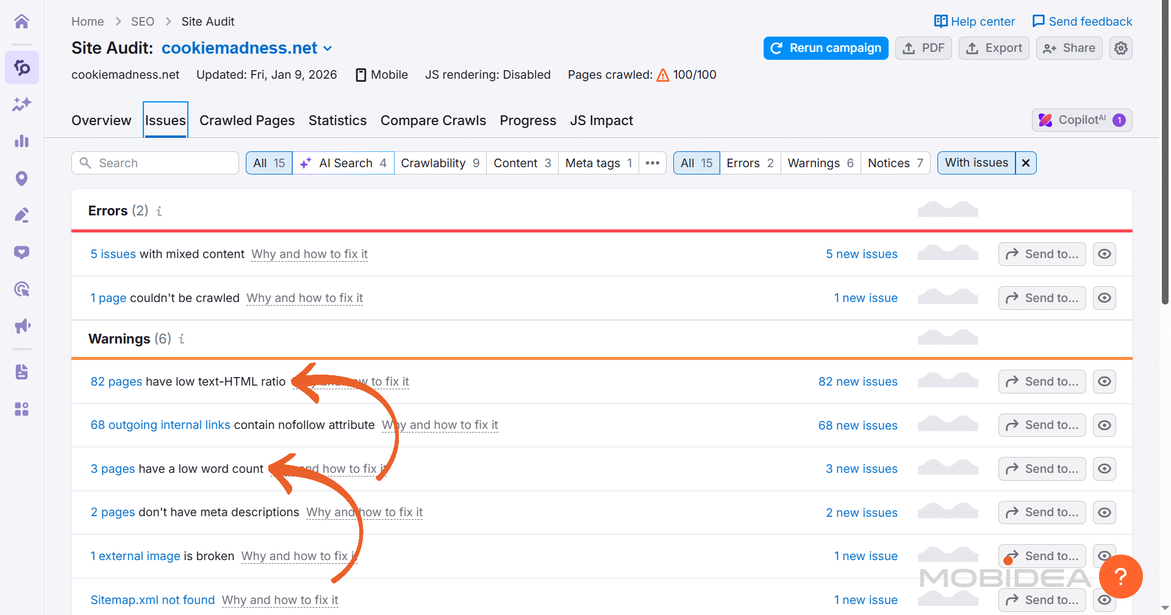Screen dimensions: 1171x615
Task: Open the Home icon in the sidebar
Action: [x=22, y=21]
